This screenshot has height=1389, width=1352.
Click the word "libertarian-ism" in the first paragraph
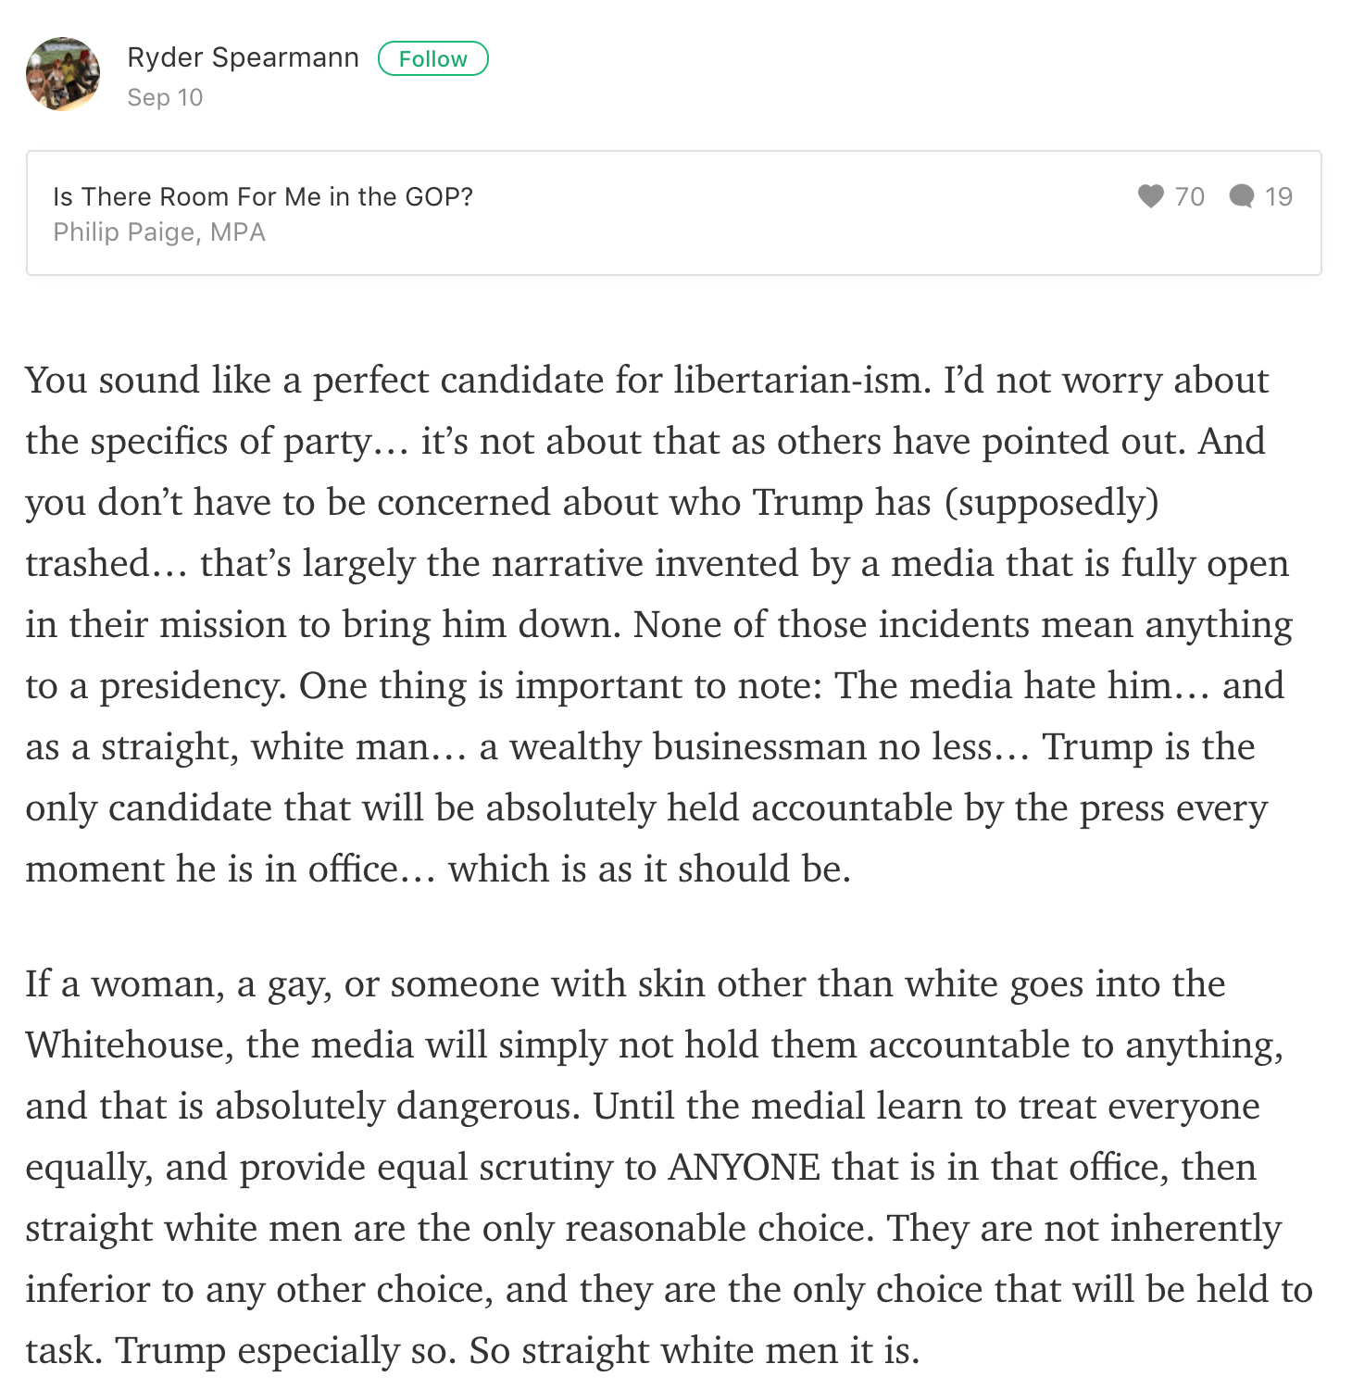tap(801, 381)
